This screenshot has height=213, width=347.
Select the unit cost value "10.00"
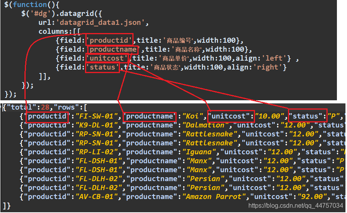click(269, 116)
